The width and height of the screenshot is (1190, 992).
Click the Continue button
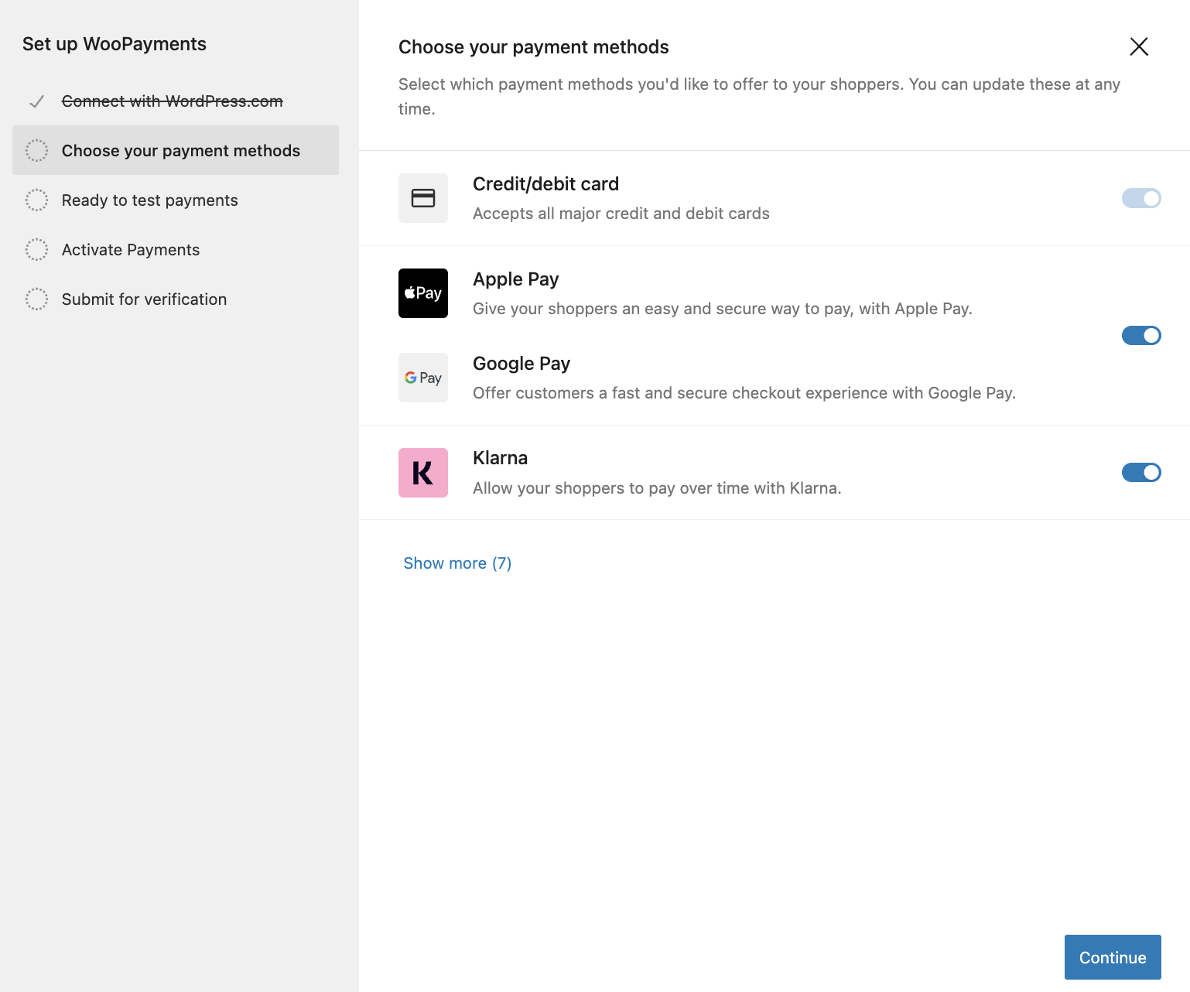1113,957
